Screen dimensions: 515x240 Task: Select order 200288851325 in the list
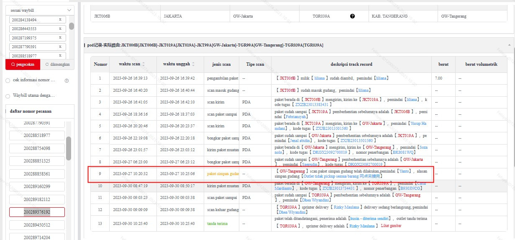37,161
